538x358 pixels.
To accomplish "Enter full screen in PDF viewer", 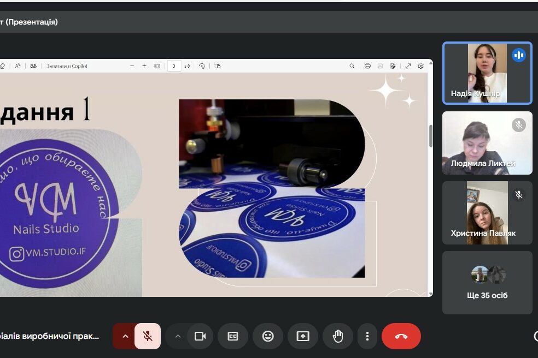I will pos(408,66).
